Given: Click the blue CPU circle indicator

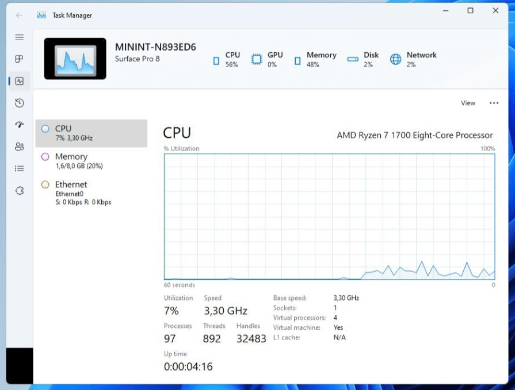Looking at the screenshot, I should [45, 129].
